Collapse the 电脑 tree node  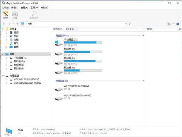coord(3,54)
